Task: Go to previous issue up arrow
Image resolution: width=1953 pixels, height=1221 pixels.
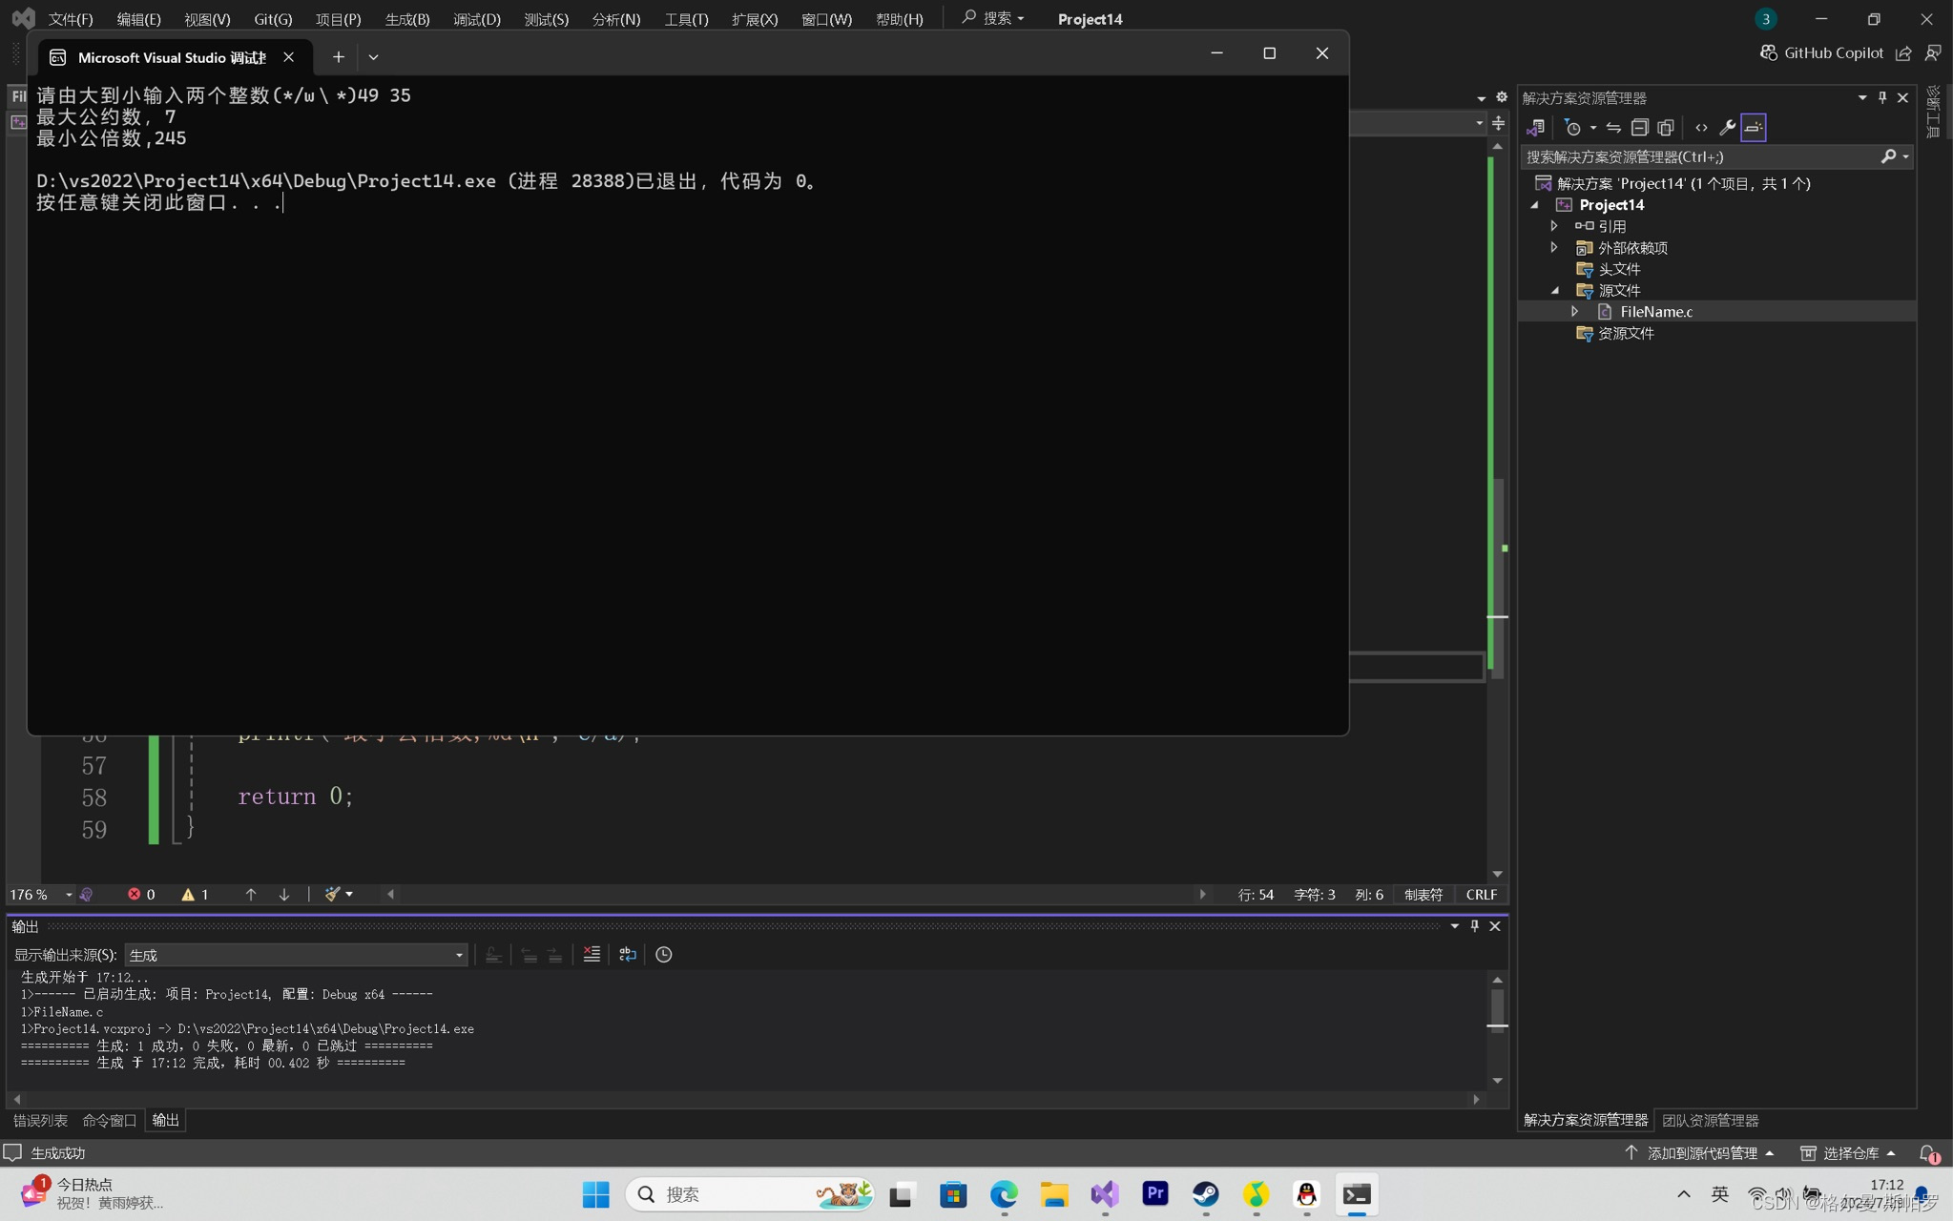Action: [251, 894]
